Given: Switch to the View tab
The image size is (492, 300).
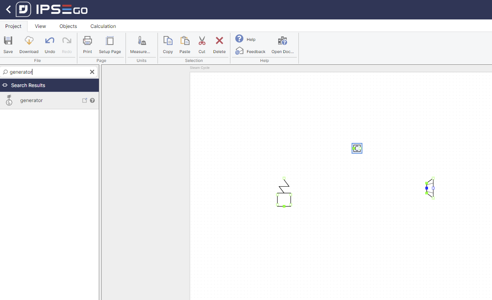Looking at the screenshot, I should point(40,26).
